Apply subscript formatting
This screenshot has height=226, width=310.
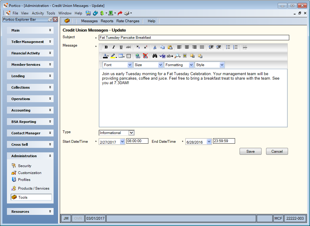pyautogui.click(x=138, y=47)
